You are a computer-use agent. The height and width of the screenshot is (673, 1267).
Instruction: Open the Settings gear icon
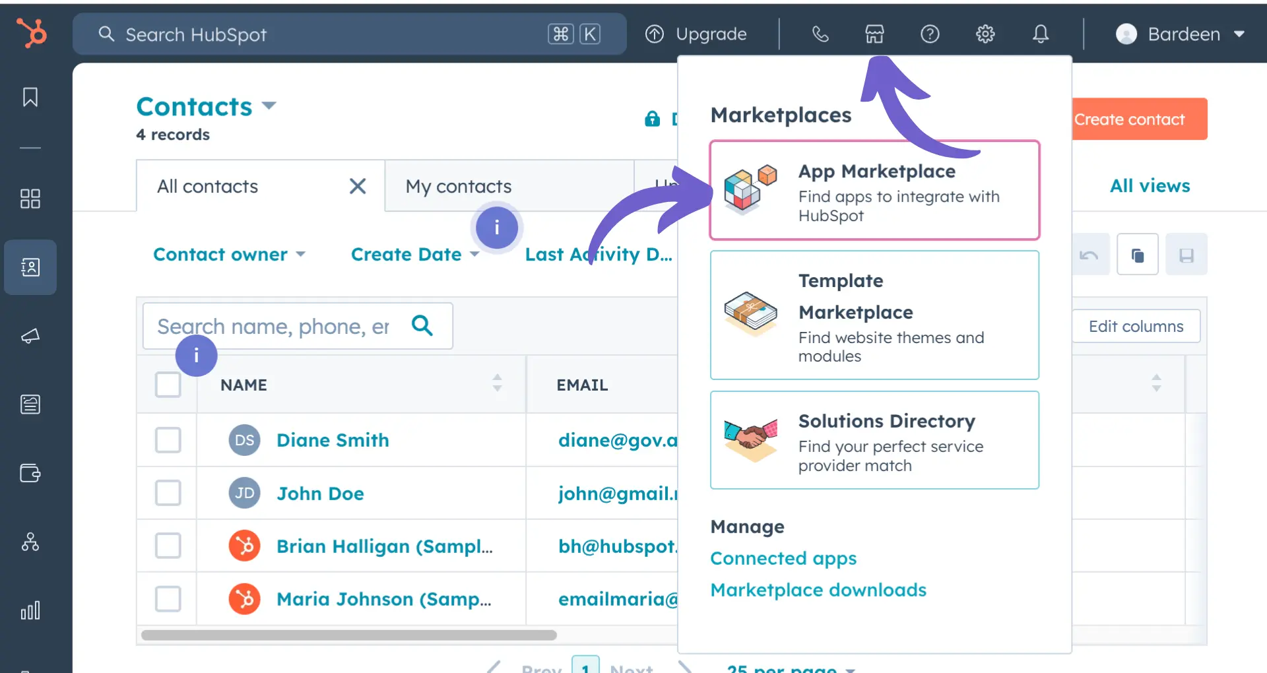[x=985, y=34]
